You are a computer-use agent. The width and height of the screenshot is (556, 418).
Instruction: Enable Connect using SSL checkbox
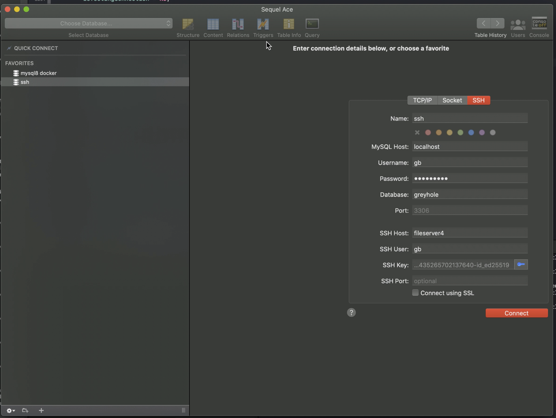415,293
